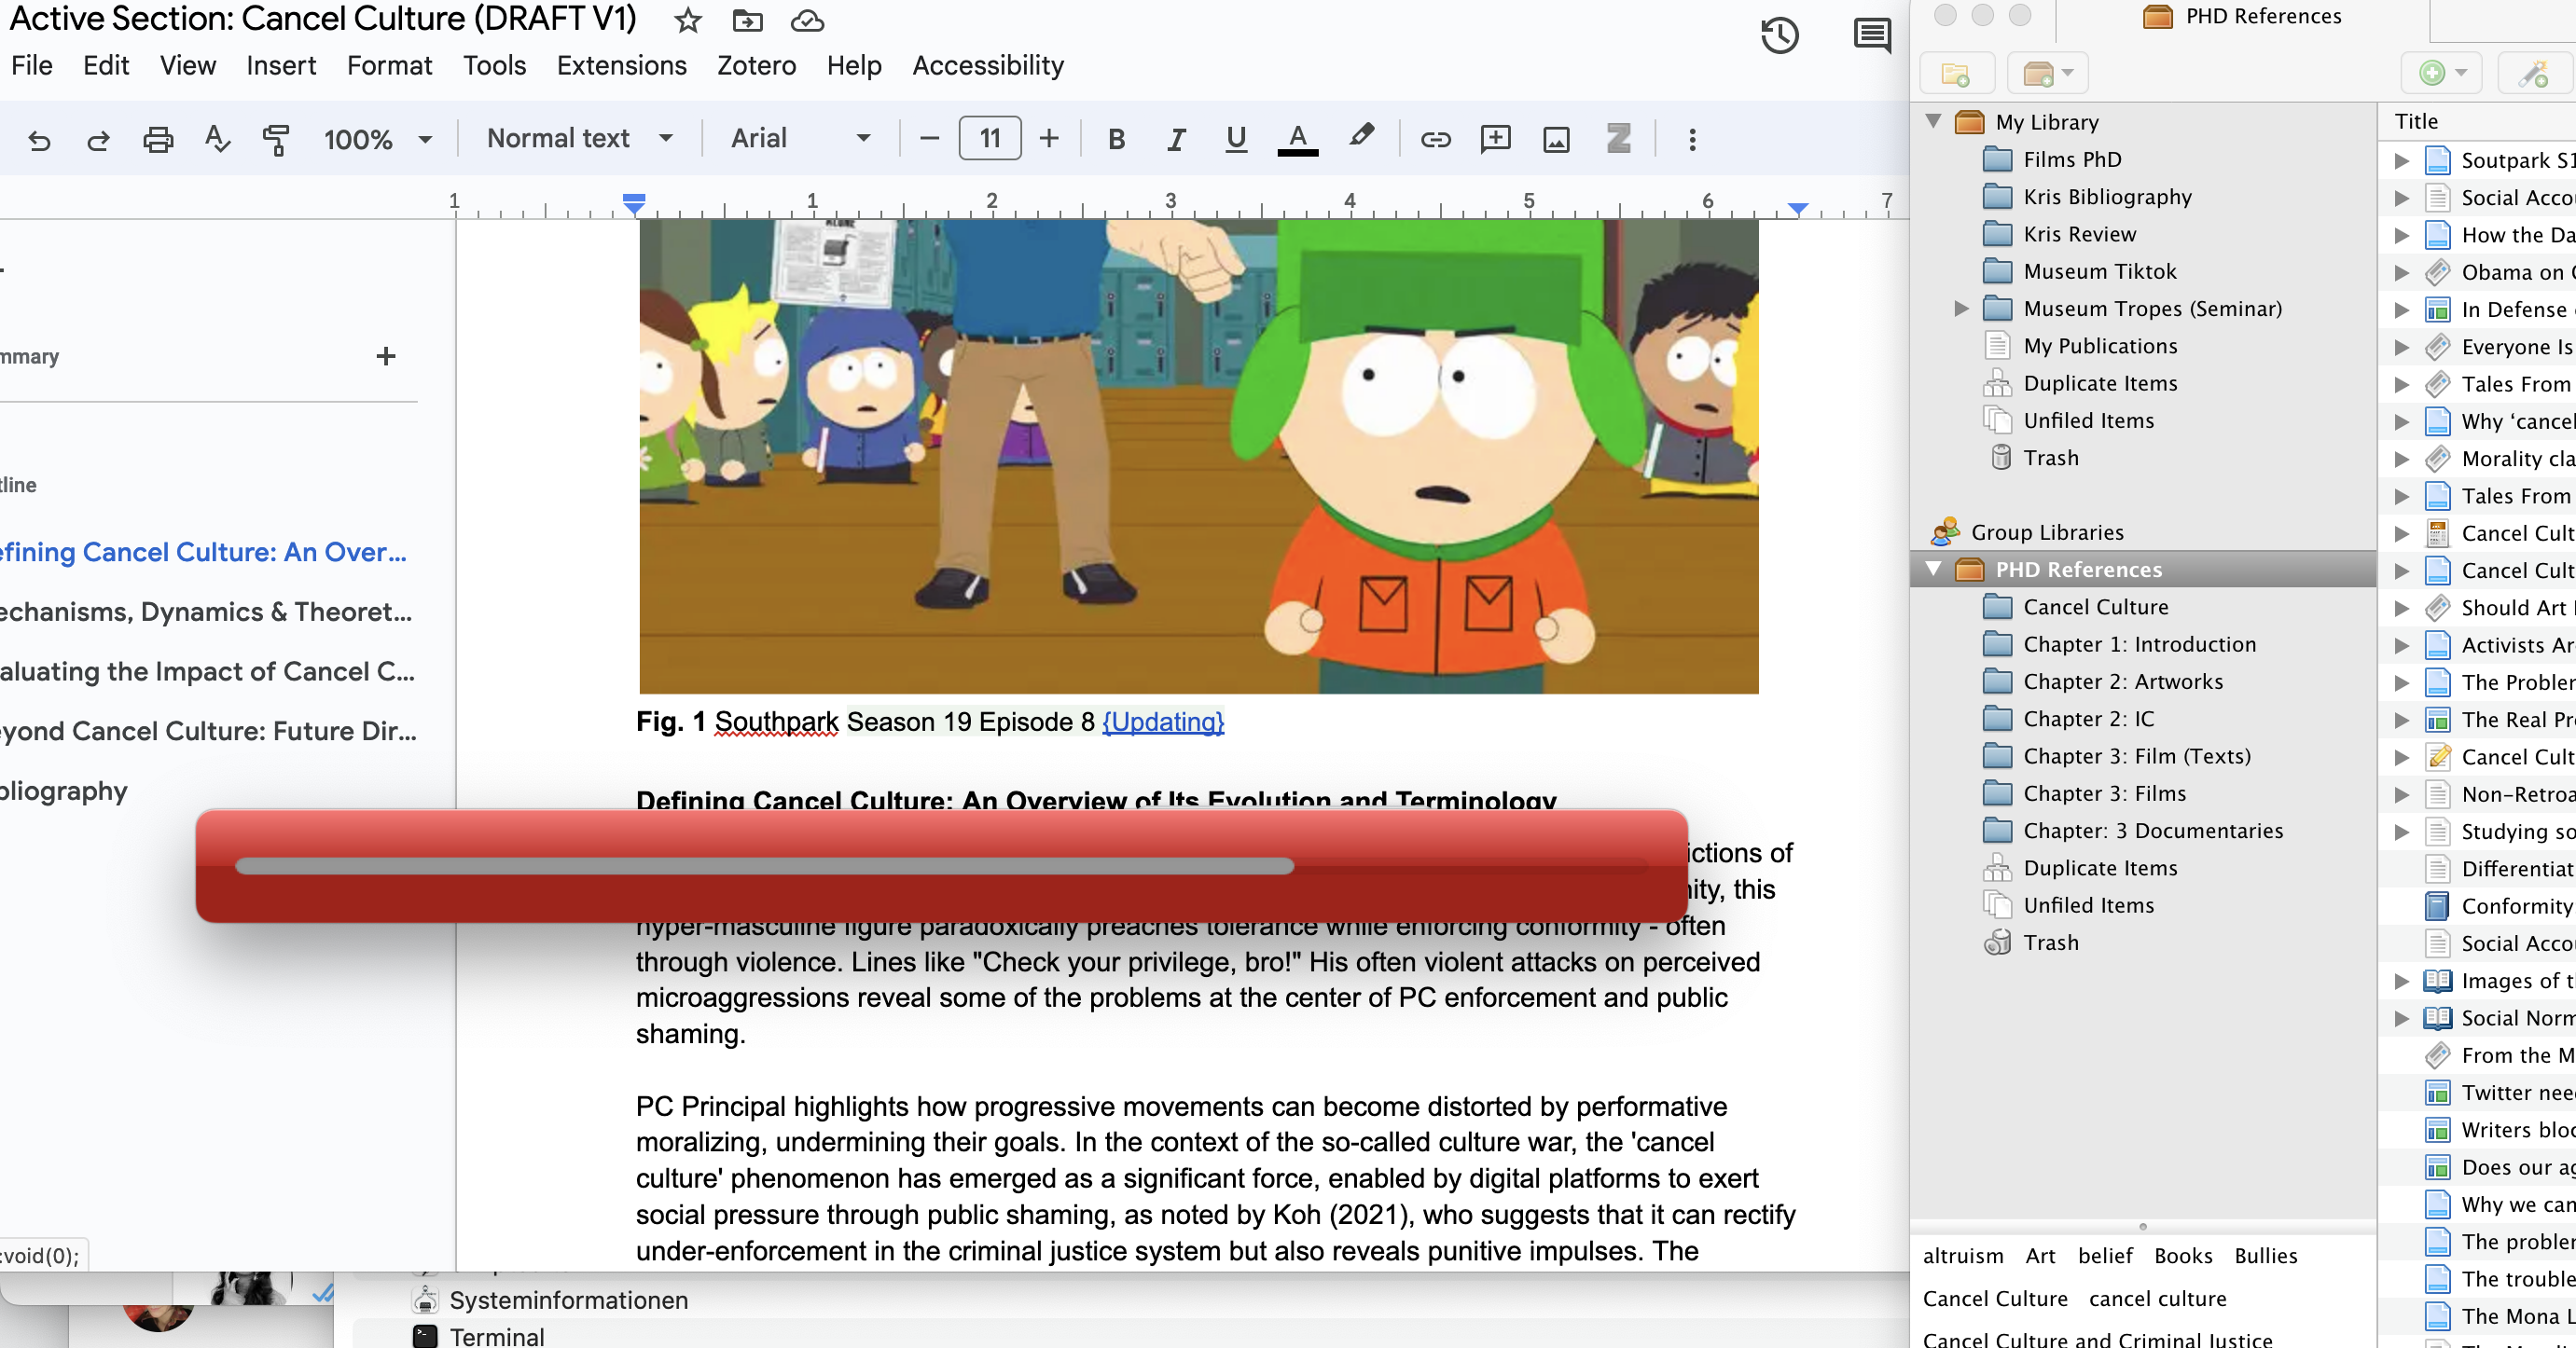This screenshot has width=2576, height=1348.
Task: Click the text color underline A
Action: point(1297,139)
